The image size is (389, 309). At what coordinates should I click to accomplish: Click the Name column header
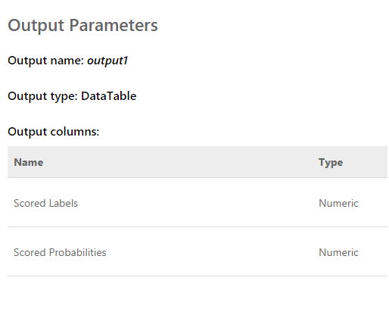(x=29, y=162)
